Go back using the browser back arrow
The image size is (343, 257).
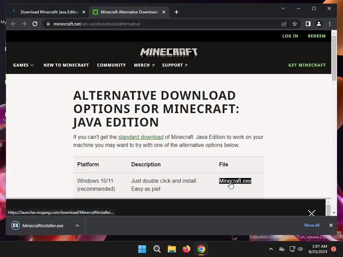point(13,24)
